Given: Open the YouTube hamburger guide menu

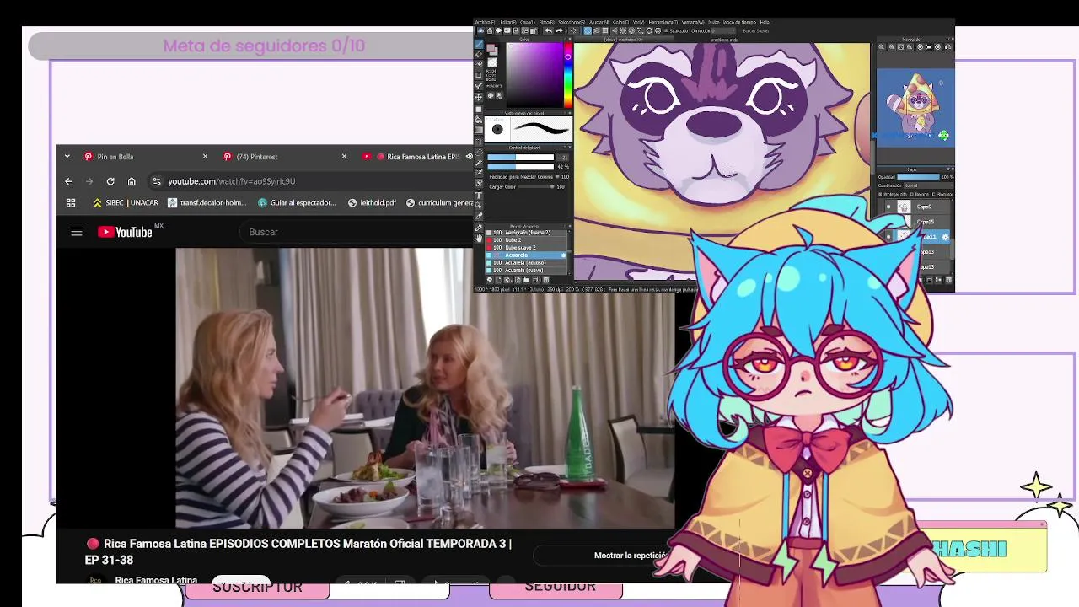Looking at the screenshot, I should click(x=77, y=232).
